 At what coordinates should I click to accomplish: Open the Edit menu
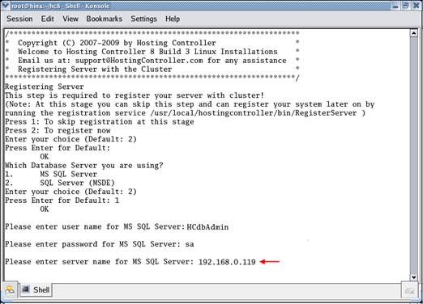47,19
